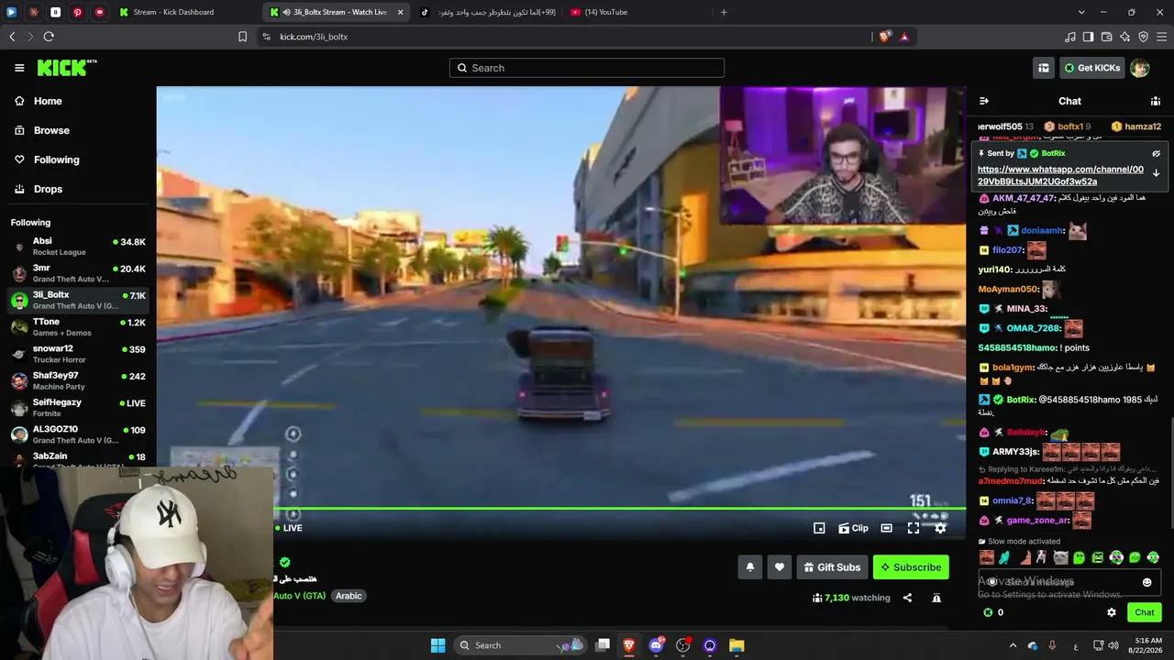Image resolution: width=1174 pixels, height=660 pixels.
Task: Follow the channel with heart button
Action: click(780, 567)
